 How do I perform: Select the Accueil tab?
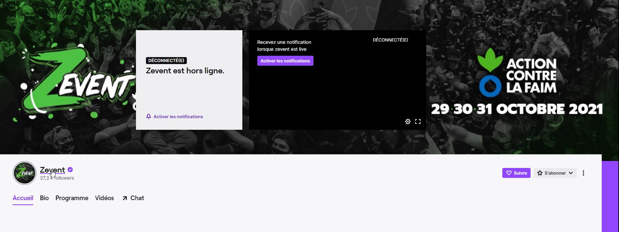coord(23,198)
